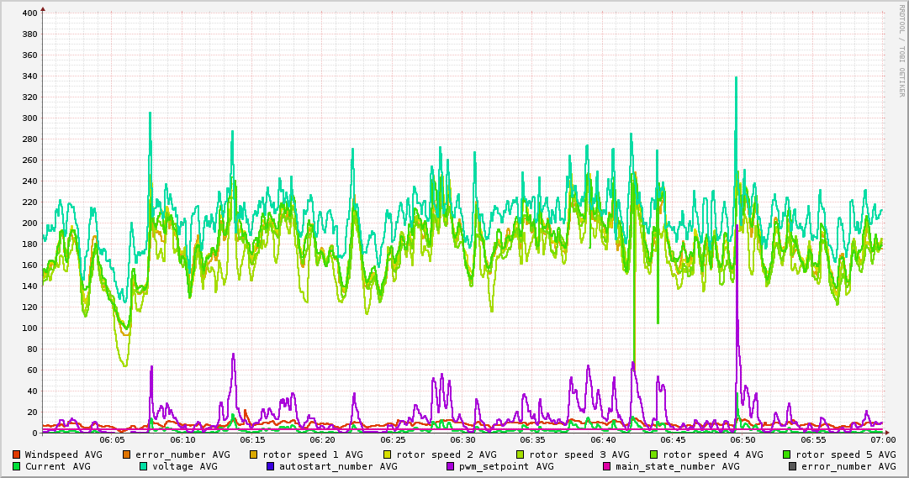
Task: Click the 400 label on the vertical axis
Action: coord(29,13)
